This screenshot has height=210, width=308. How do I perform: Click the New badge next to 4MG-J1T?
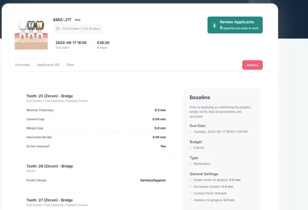click(x=78, y=20)
